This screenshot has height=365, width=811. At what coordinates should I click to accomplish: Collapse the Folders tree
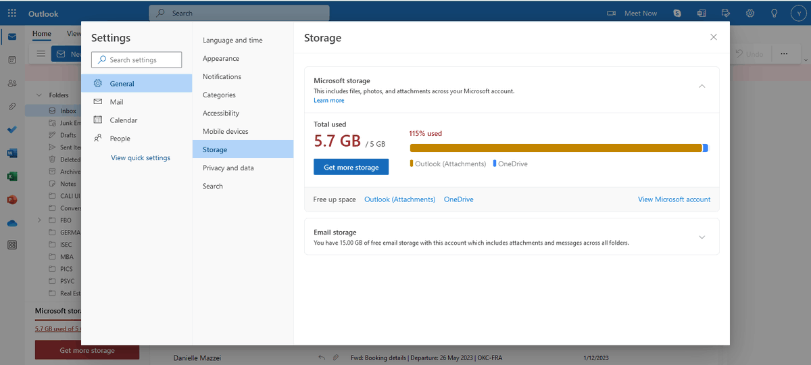(39, 95)
